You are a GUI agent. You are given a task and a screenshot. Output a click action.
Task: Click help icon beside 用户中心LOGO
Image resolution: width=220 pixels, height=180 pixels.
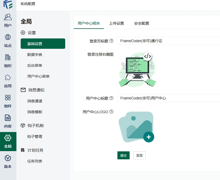[111, 112]
